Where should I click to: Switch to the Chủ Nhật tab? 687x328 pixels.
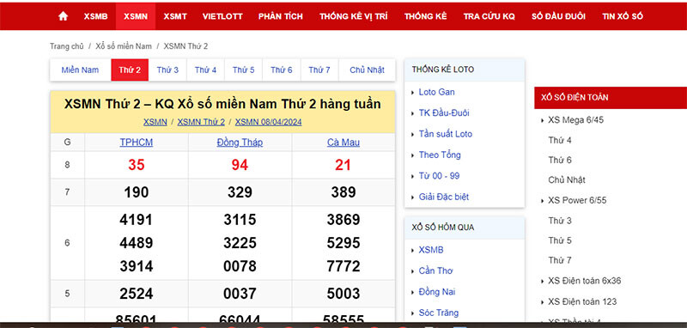coord(368,70)
